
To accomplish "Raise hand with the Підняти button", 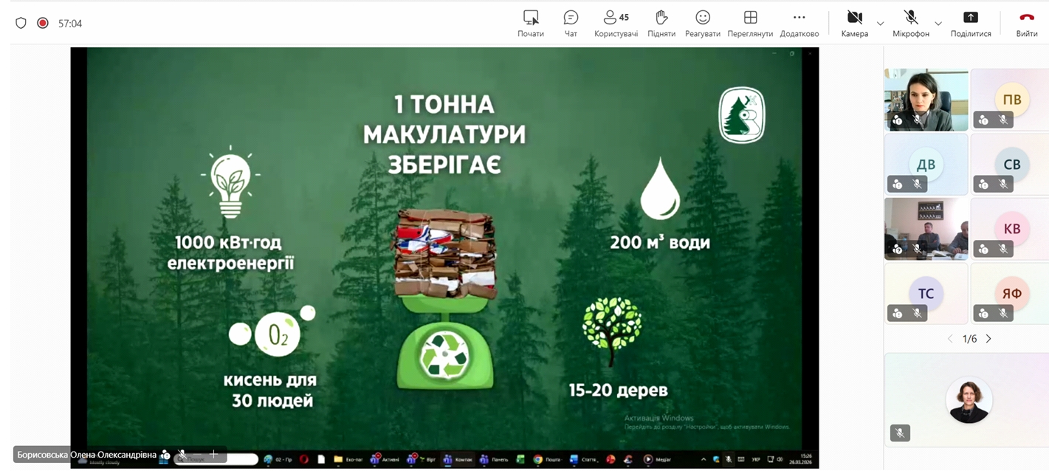I will (x=661, y=24).
